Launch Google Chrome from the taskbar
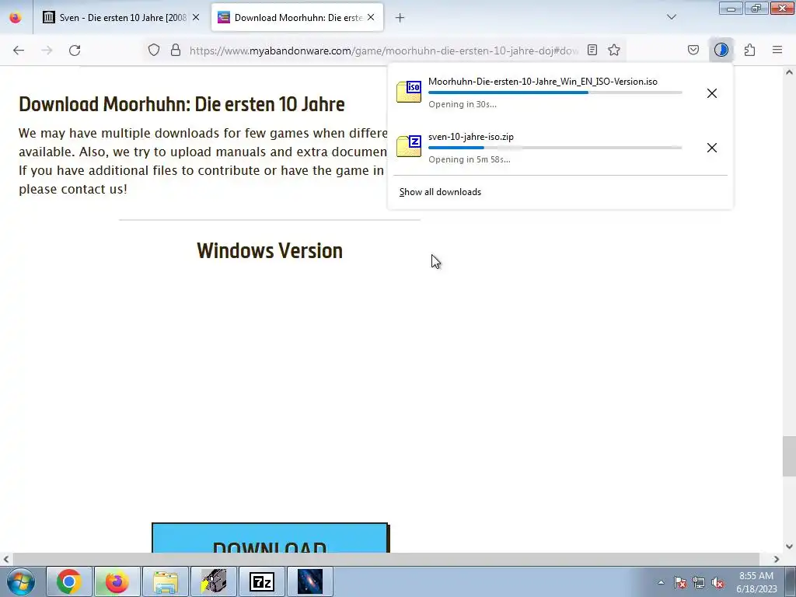The height and width of the screenshot is (597, 796). click(x=69, y=581)
